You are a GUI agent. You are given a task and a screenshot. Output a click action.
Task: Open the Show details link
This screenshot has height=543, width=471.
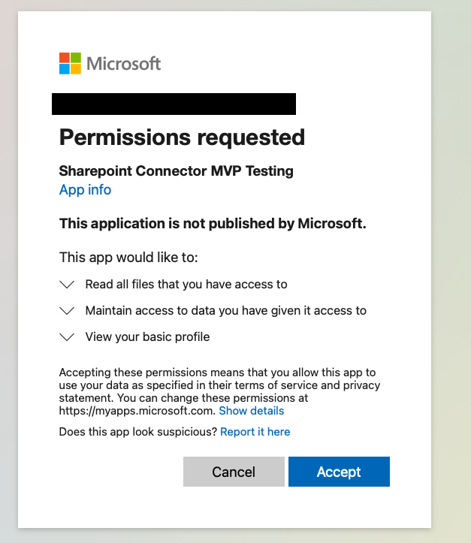pyautogui.click(x=252, y=411)
